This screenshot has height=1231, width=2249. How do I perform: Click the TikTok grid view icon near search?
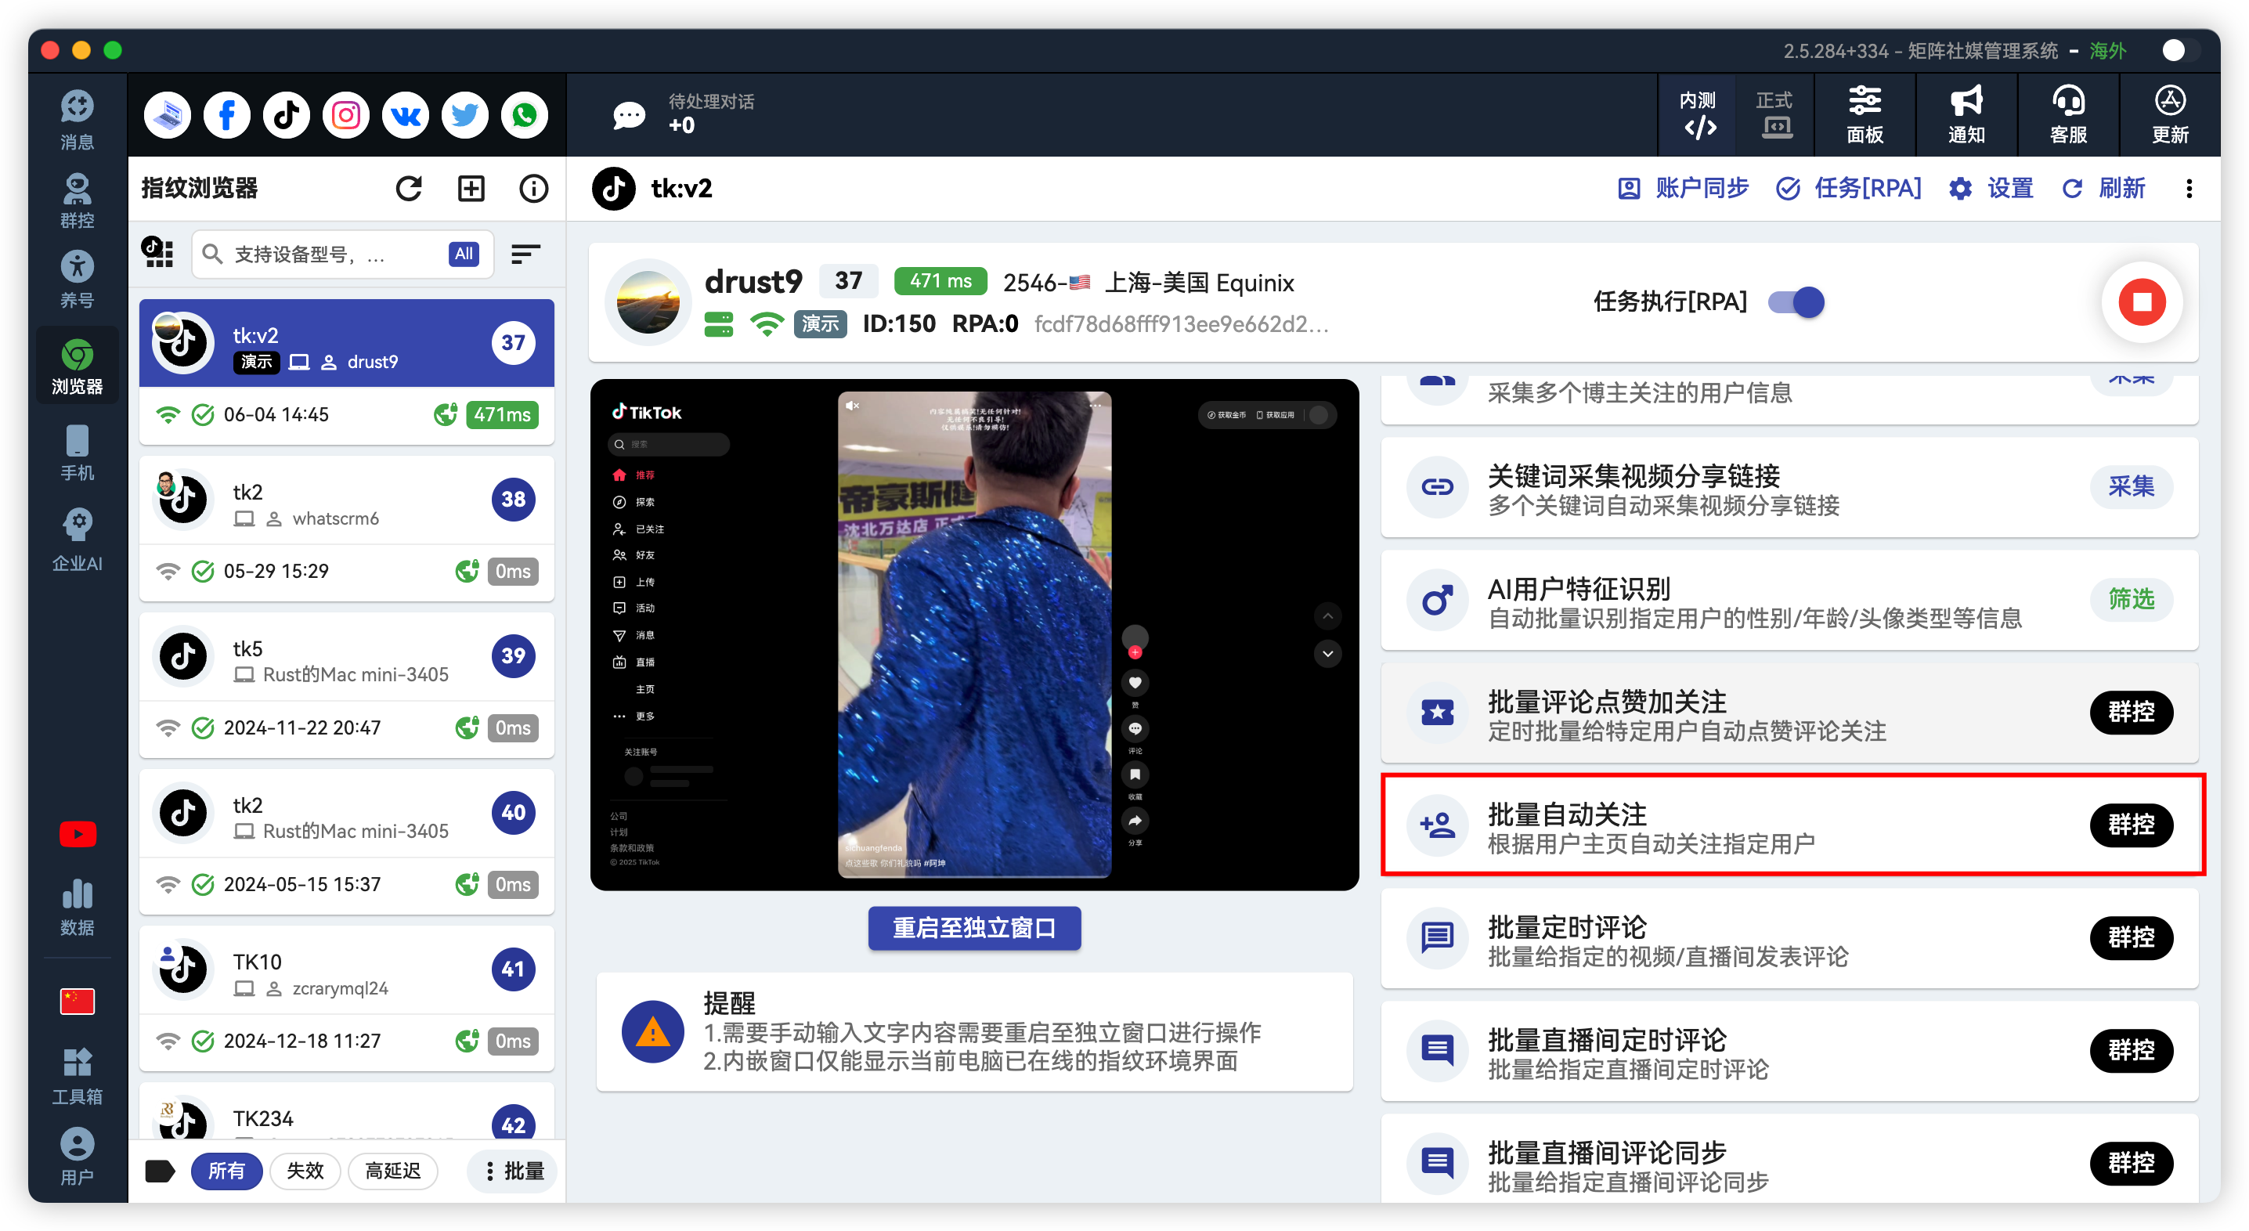[158, 252]
